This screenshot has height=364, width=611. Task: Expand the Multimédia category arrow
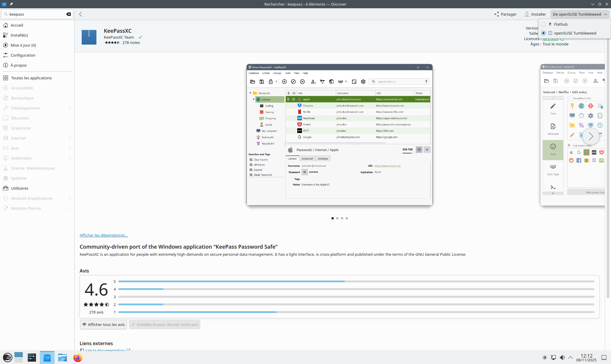pos(70,158)
